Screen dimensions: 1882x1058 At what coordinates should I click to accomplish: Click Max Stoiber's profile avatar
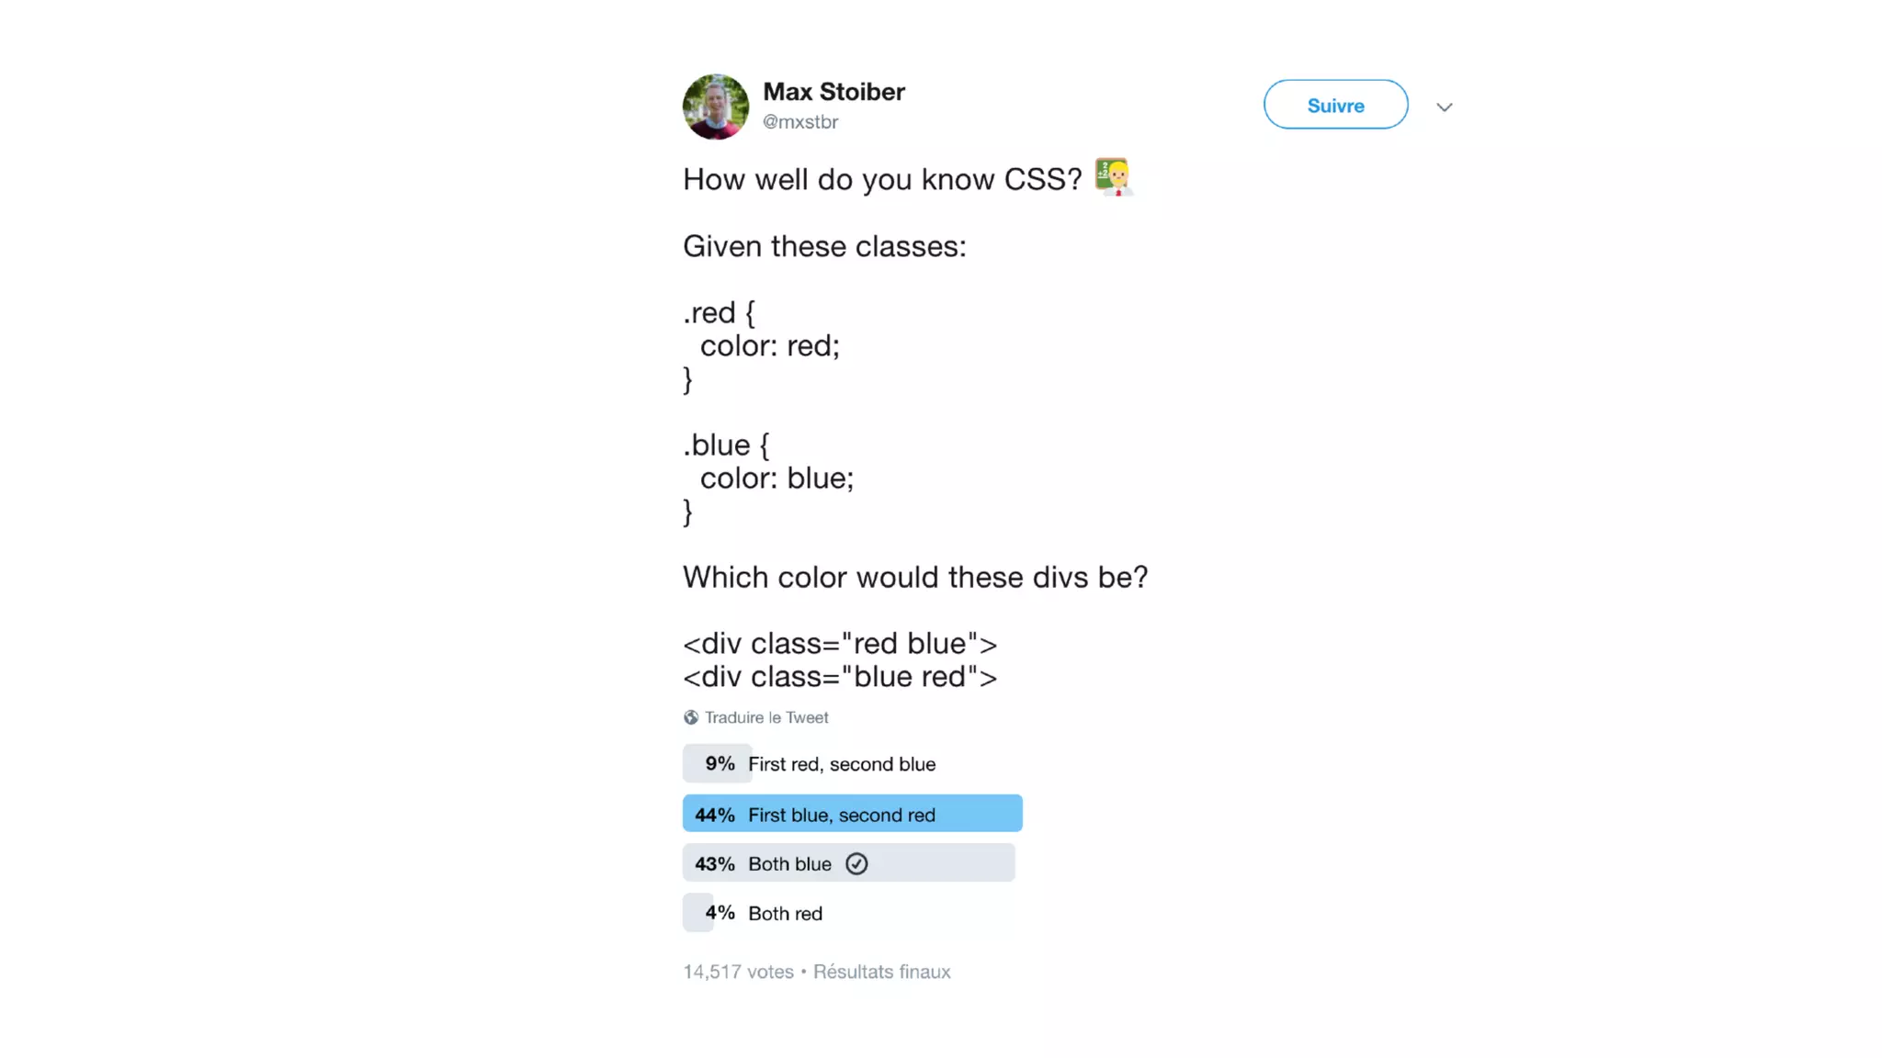(715, 107)
